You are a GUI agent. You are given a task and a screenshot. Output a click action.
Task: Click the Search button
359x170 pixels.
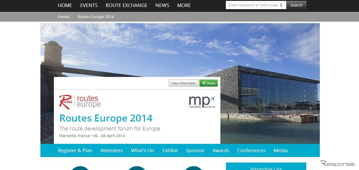pyautogui.click(x=296, y=5)
